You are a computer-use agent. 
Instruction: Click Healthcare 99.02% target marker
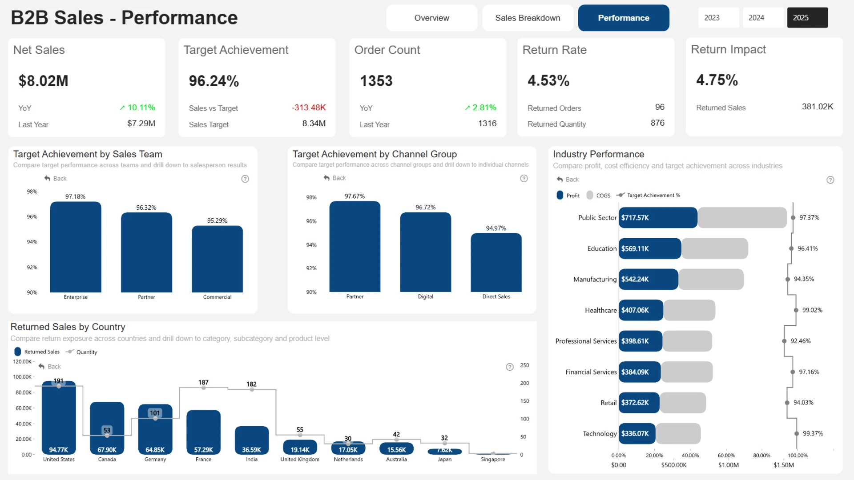click(796, 310)
